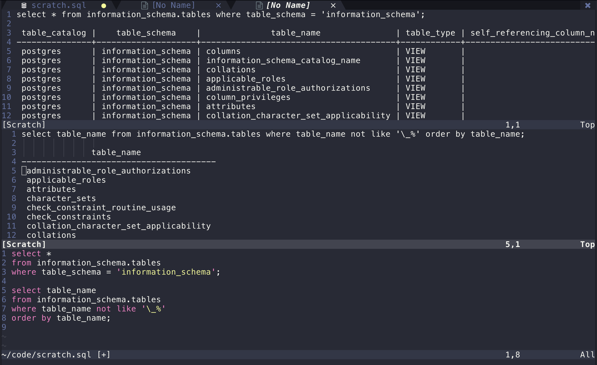
Task: Click the database icon on scratch.sql tab
Action: [24, 5]
